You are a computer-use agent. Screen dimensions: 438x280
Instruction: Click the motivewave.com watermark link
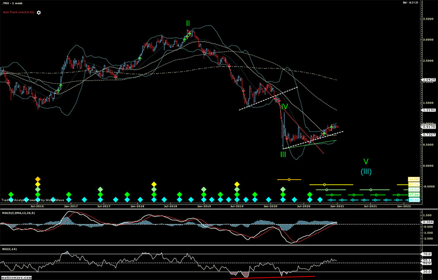16,278
